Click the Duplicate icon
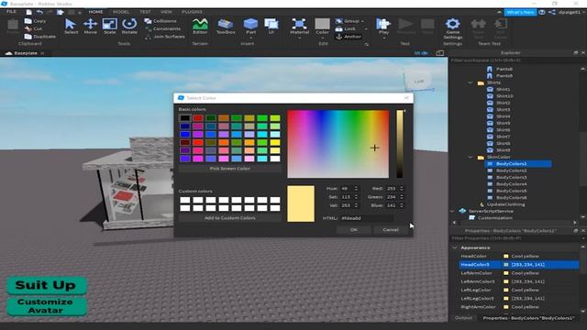 (x=28, y=37)
